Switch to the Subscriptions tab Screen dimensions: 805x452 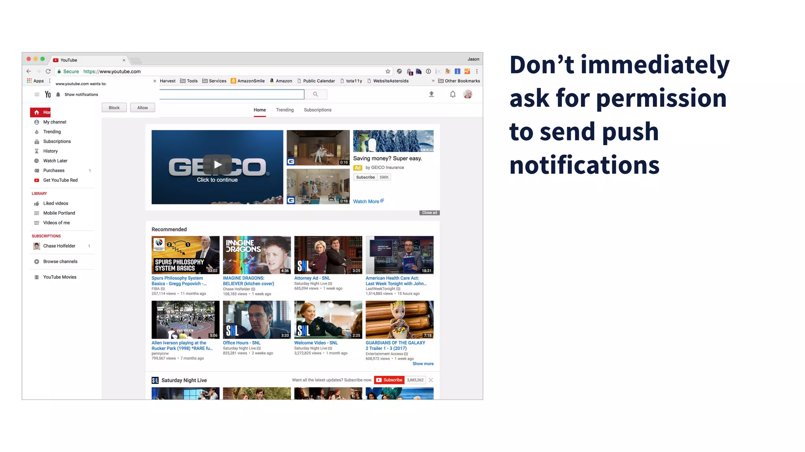(318, 110)
